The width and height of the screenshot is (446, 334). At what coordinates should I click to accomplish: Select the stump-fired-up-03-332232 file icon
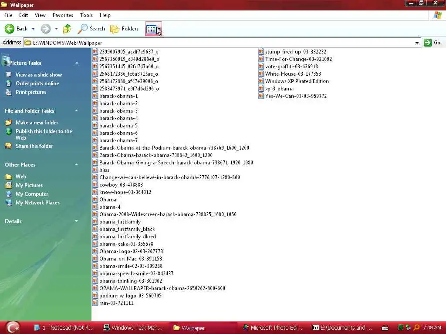pyautogui.click(x=261, y=52)
